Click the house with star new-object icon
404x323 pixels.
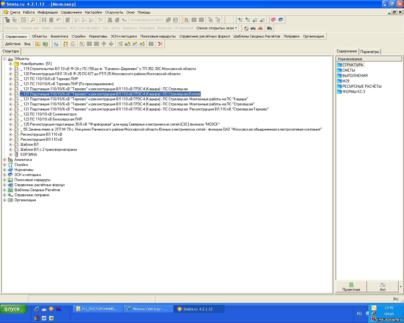tap(66, 44)
